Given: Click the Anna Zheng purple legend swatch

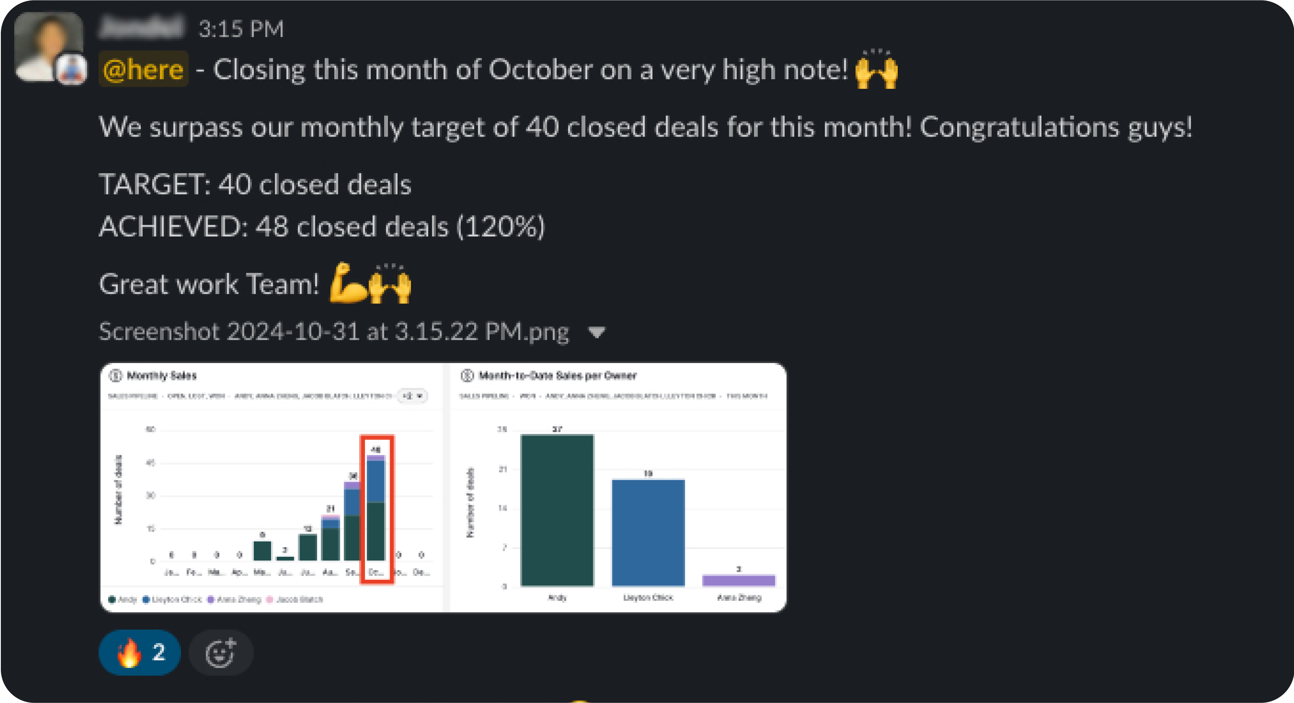Looking at the screenshot, I should tap(211, 599).
